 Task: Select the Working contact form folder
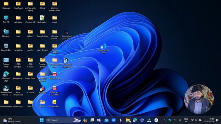[x=55, y=7]
